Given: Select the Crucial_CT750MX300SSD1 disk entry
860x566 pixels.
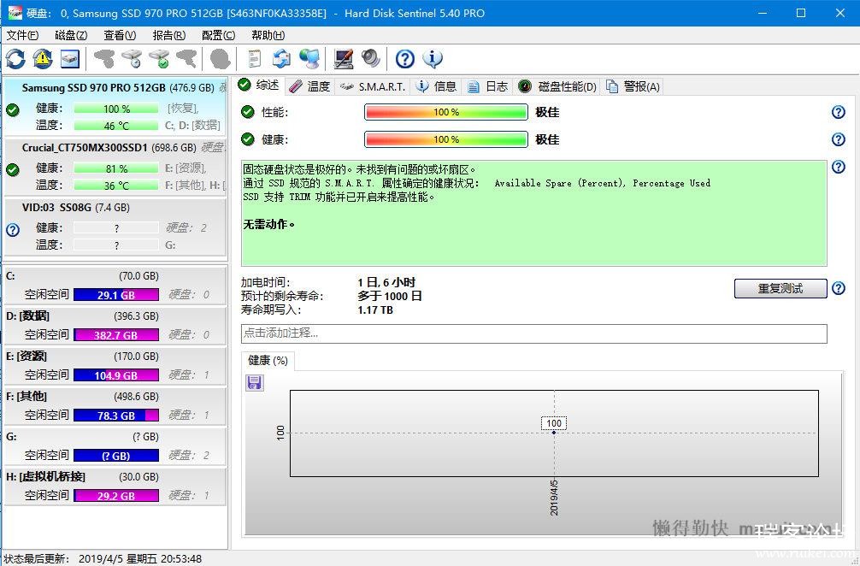Looking at the screenshot, I should (115, 167).
